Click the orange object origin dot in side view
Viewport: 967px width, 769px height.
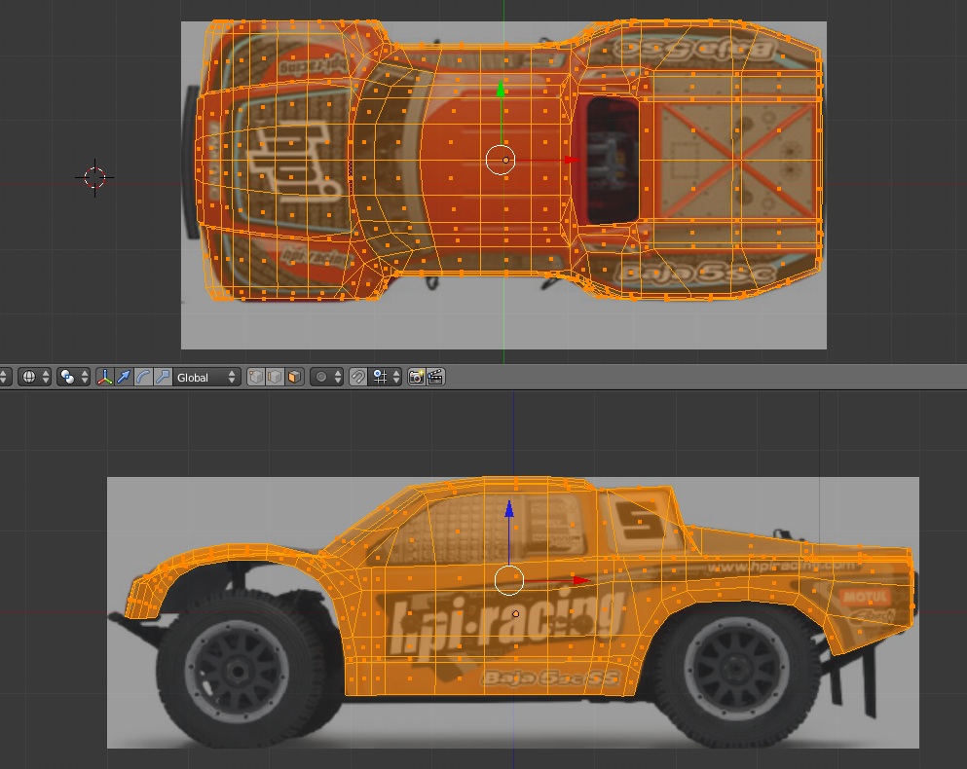(515, 614)
